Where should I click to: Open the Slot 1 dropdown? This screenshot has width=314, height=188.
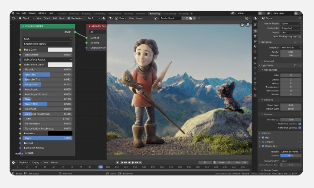(94, 18)
